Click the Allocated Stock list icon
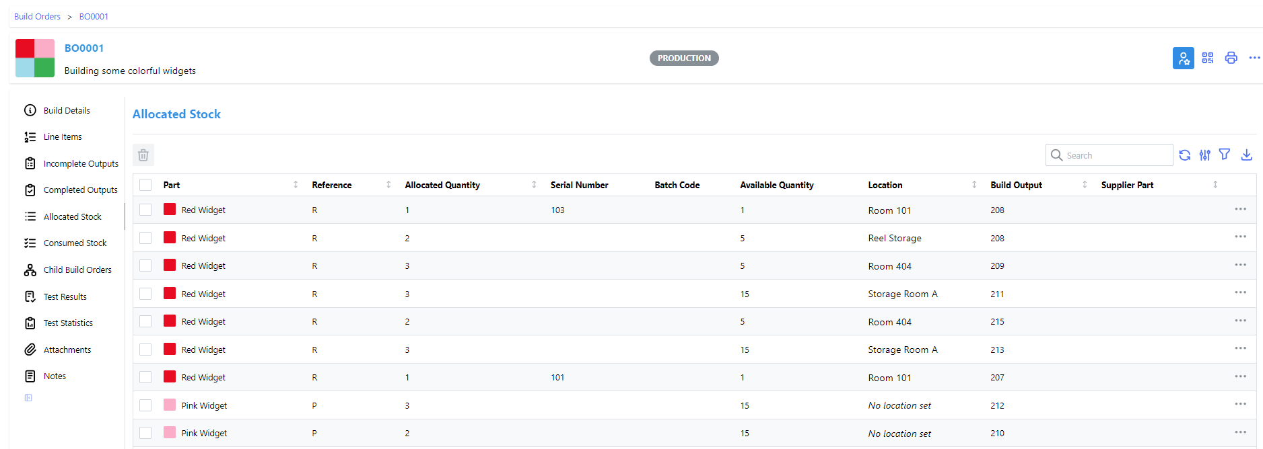 [x=30, y=216]
